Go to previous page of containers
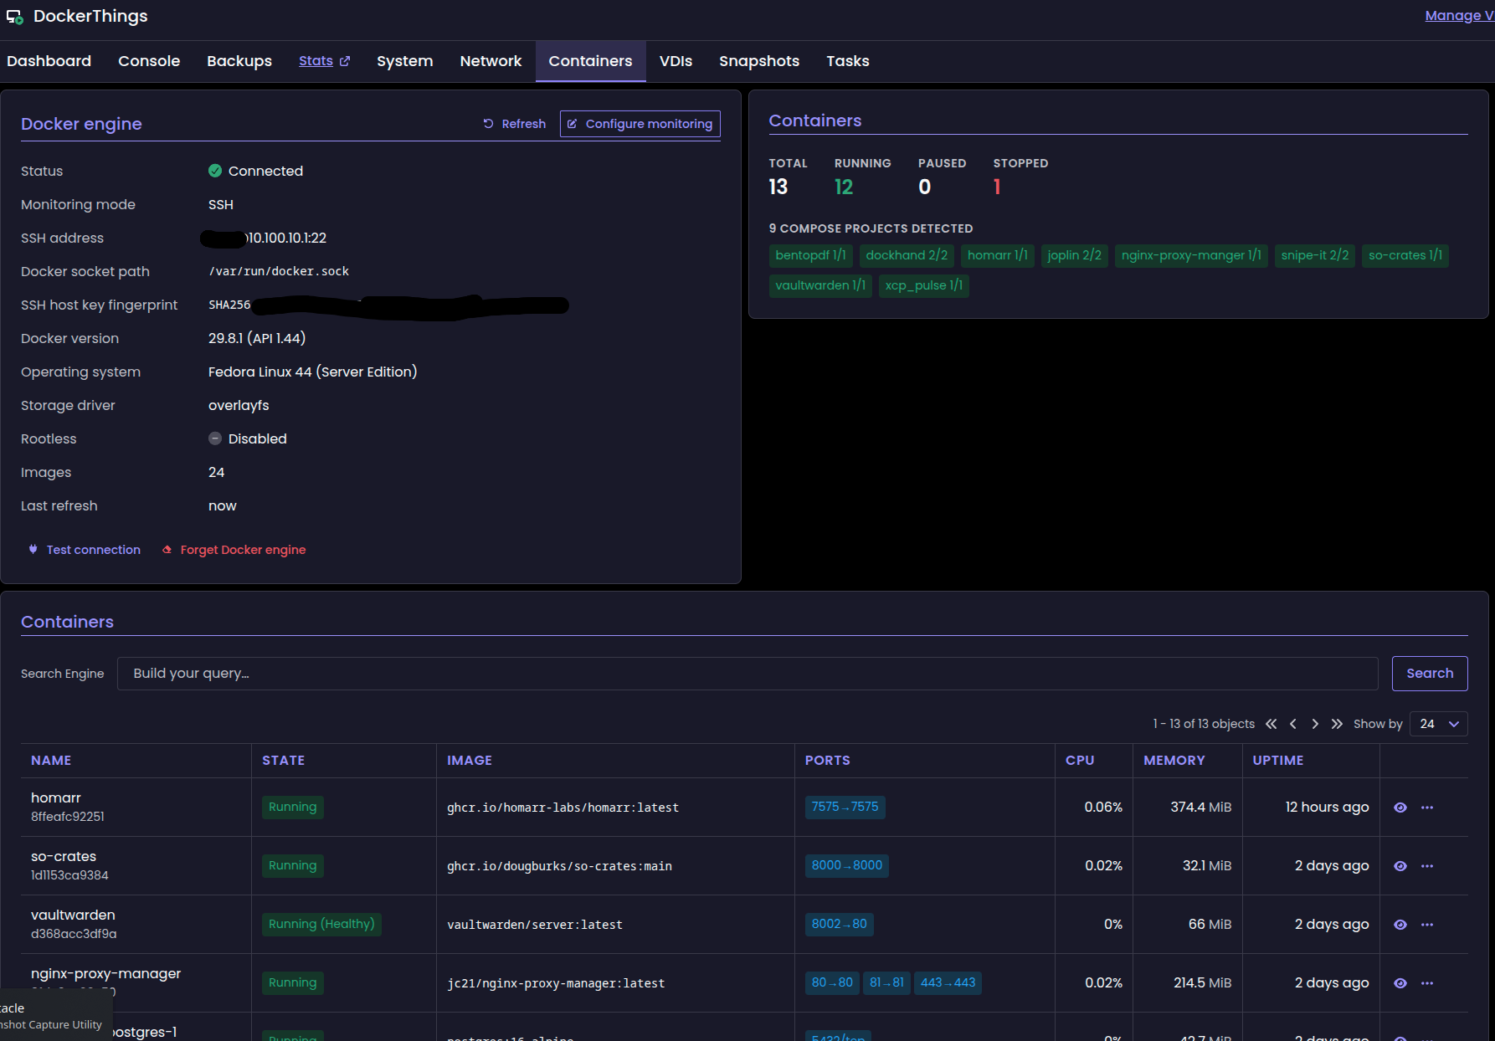The width and height of the screenshot is (1495, 1041). (1293, 724)
